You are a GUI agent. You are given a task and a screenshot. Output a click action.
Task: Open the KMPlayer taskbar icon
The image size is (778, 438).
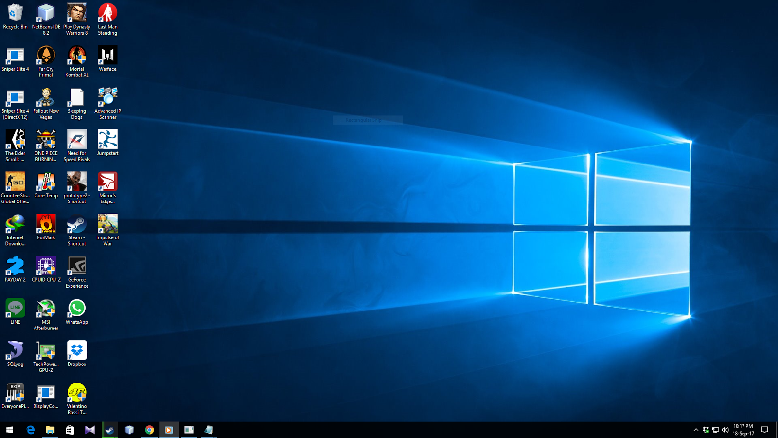[169, 430]
